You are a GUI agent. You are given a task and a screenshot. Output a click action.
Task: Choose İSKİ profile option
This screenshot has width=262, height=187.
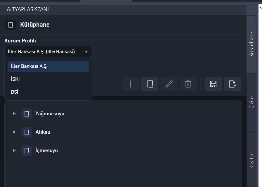click(x=48, y=79)
